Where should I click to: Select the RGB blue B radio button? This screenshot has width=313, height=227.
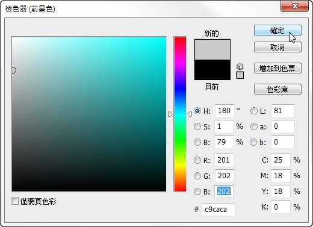(x=197, y=191)
